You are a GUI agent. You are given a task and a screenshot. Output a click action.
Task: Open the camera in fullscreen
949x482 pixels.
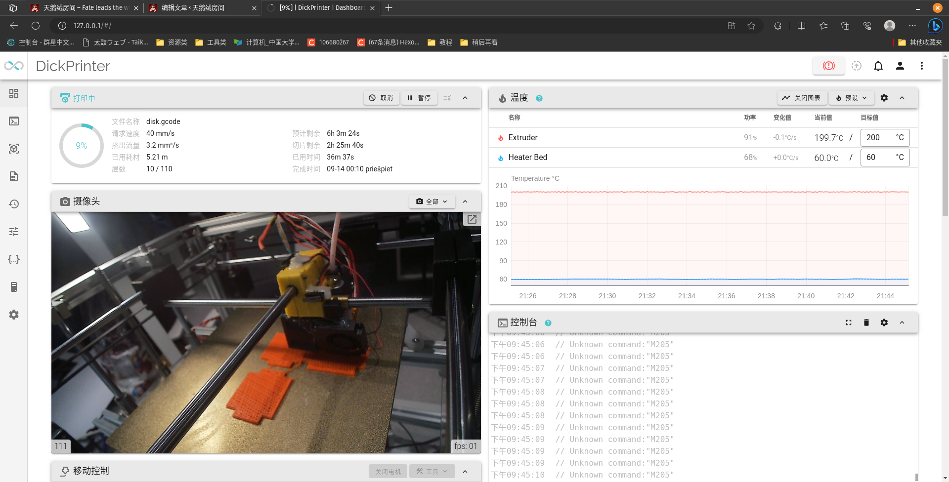472,219
